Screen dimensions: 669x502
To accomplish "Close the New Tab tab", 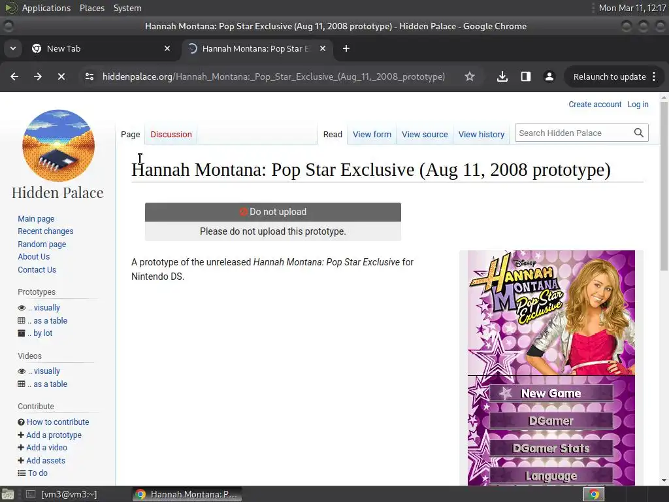I will (x=167, y=48).
